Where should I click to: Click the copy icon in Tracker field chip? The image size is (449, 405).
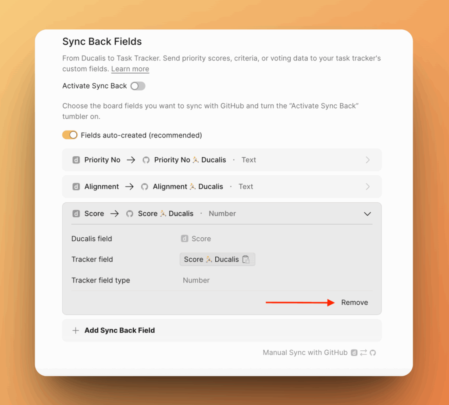tap(246, 260)
